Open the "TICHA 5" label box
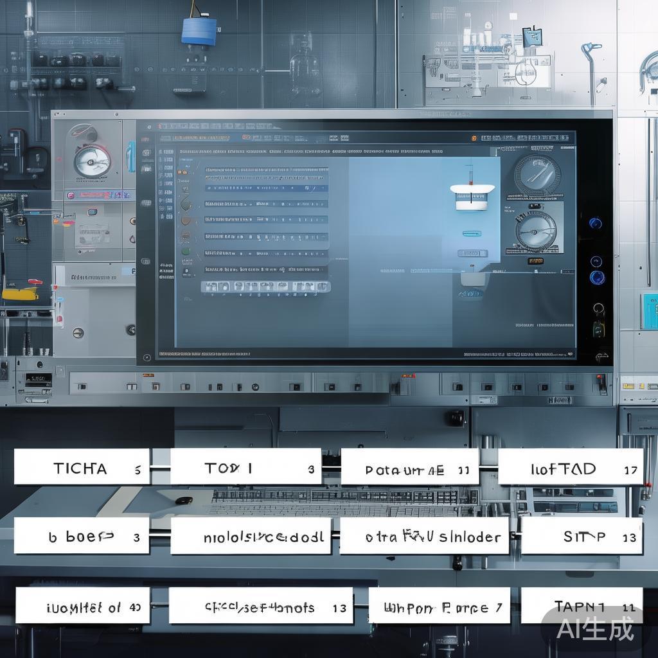The width and height of the screenshot is (658, 658). 82,467
